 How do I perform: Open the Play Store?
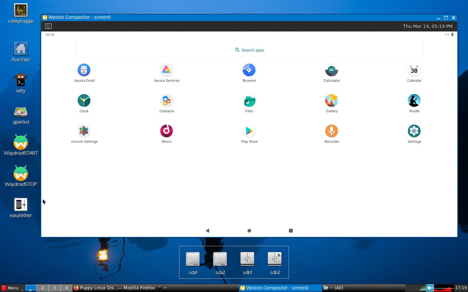tap(249, 131)
